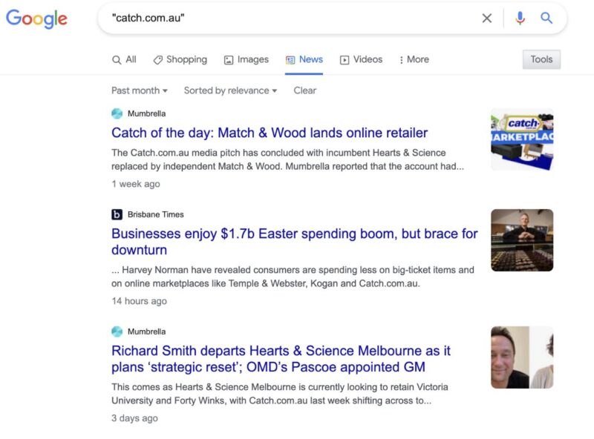Click the "1 week ago" timestamp
Viewport: 594px width, 439px height.
coord(136,184)
